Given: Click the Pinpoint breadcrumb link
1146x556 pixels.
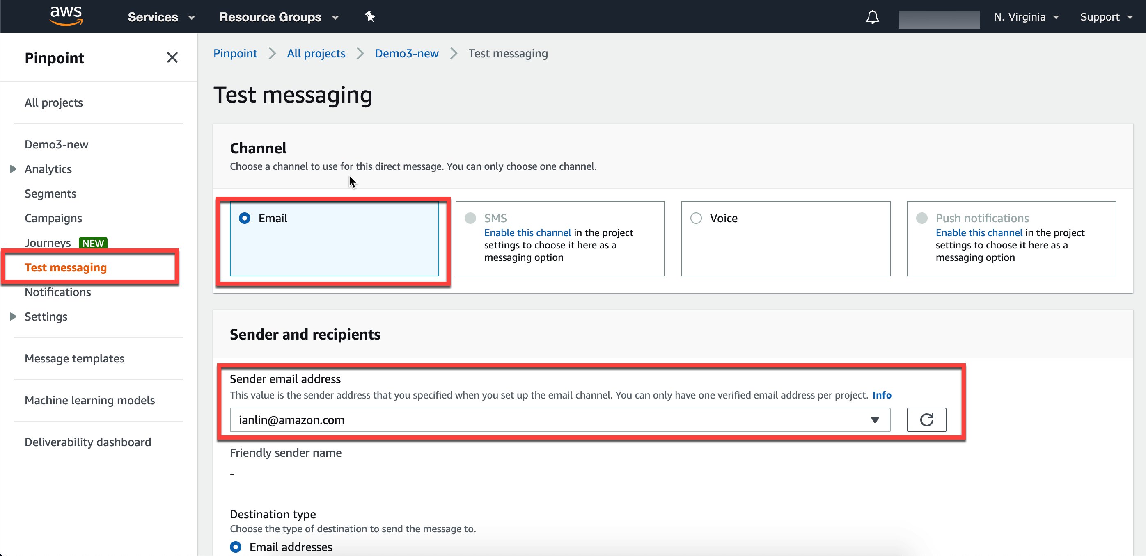Looking at the screenshot, I should [x=235, y=53].
